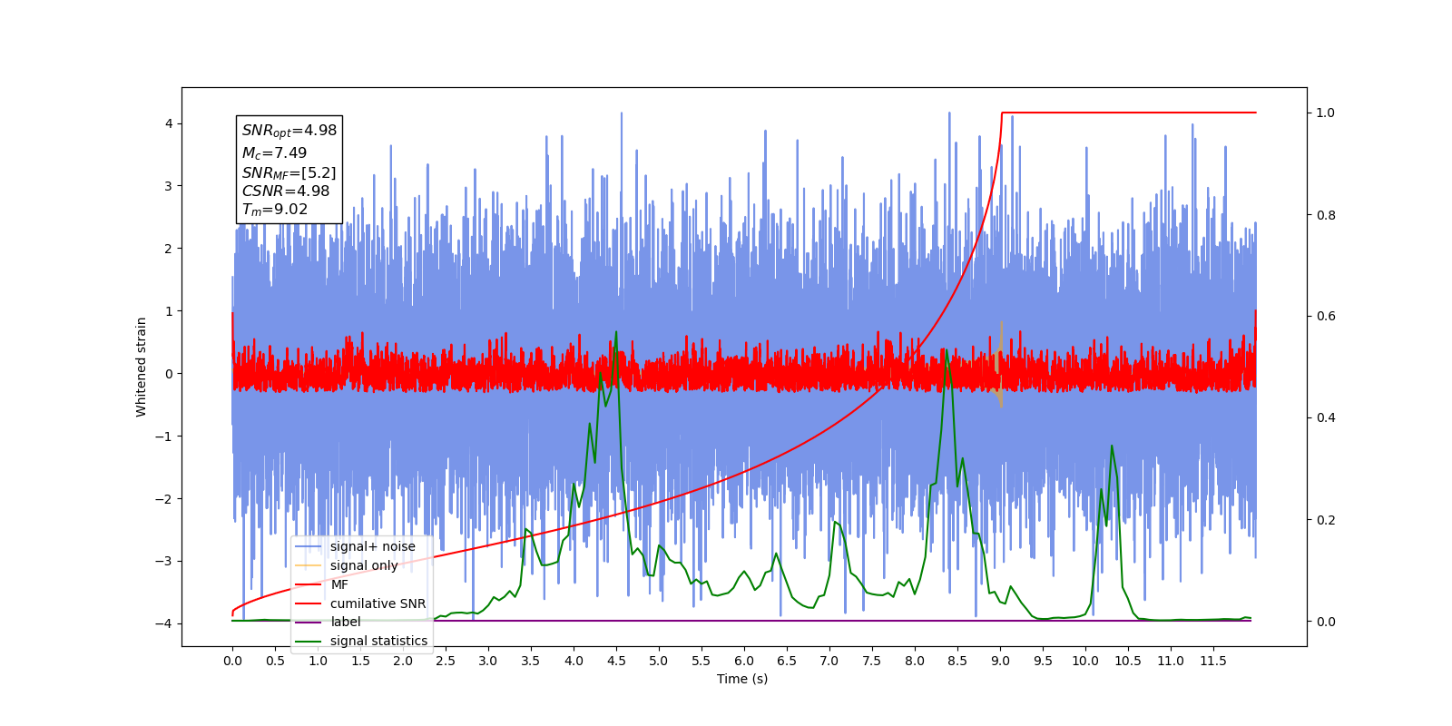The image size is (1452, 726).
Task: Click the 'label' legend entry
Action: (x=329, y=622)
